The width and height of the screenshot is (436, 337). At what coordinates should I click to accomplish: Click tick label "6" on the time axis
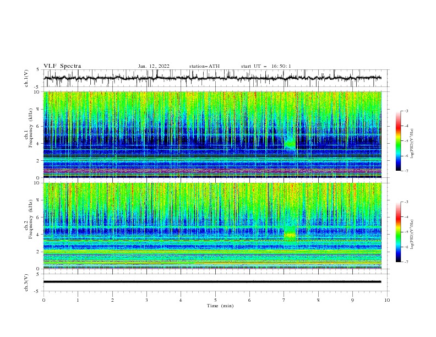tap(249, 300)
